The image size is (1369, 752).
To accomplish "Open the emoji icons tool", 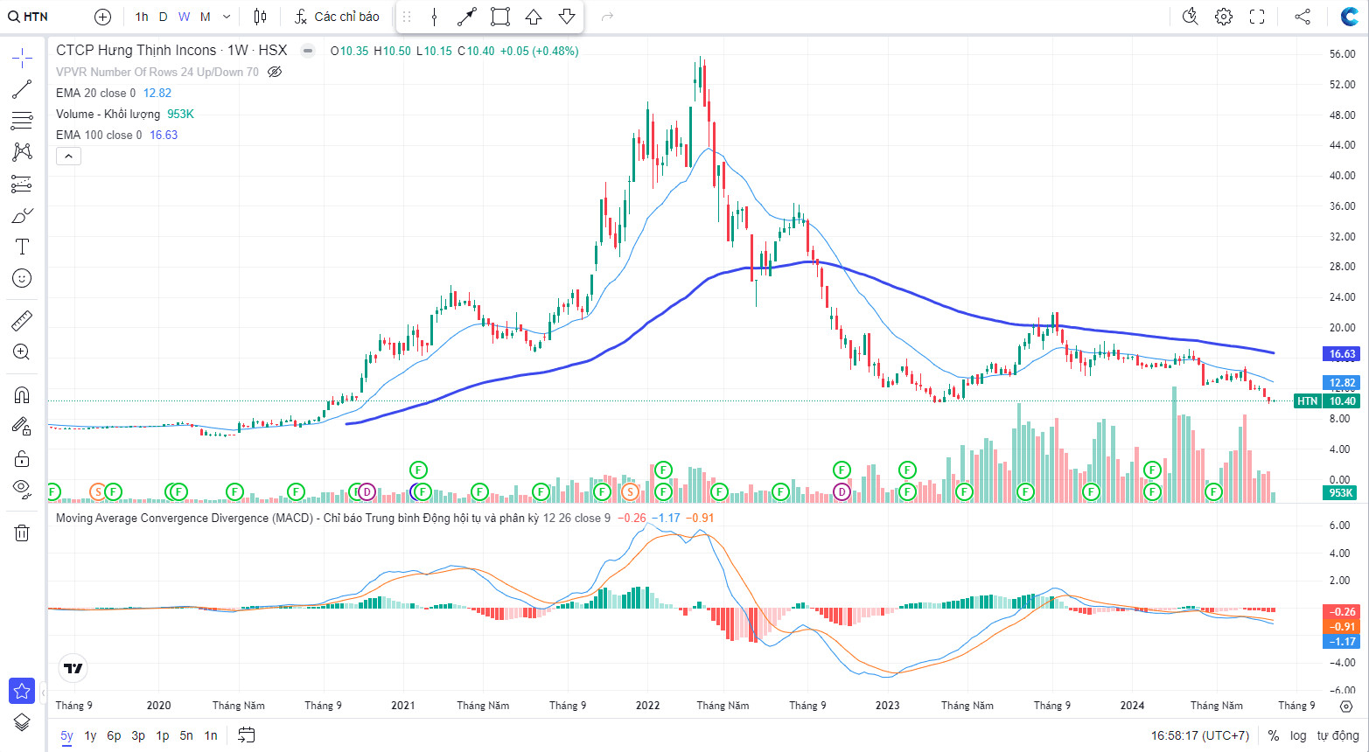I will point(22,278).
